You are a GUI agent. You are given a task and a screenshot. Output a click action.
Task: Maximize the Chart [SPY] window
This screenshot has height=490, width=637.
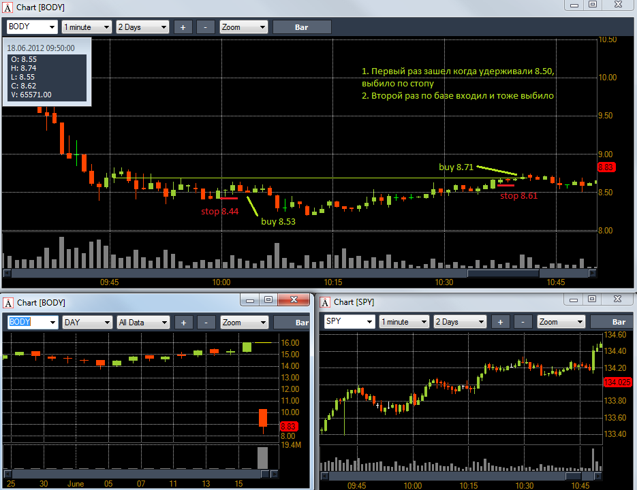point(592,299)
